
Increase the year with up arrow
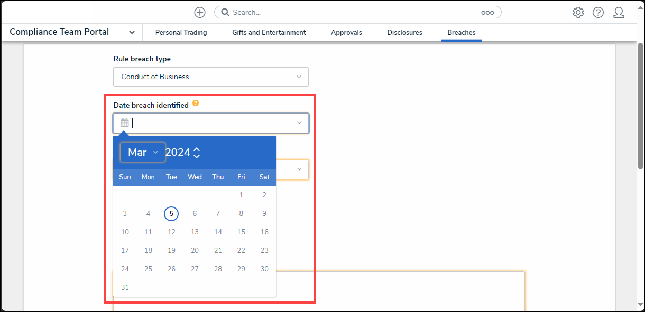pos(197,149)
